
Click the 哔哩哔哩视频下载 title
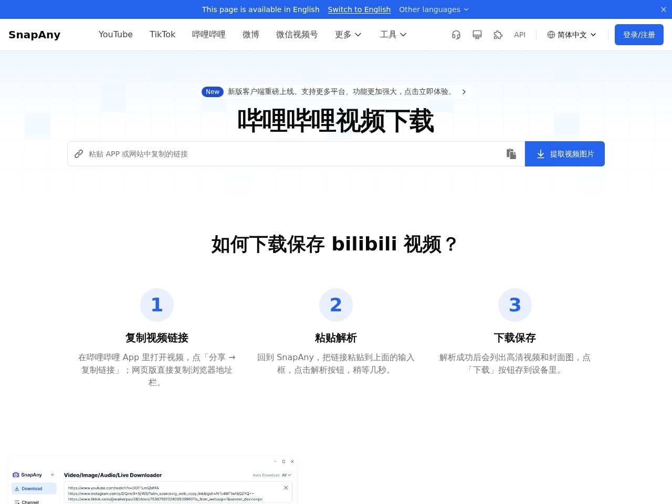click(336, 121)
